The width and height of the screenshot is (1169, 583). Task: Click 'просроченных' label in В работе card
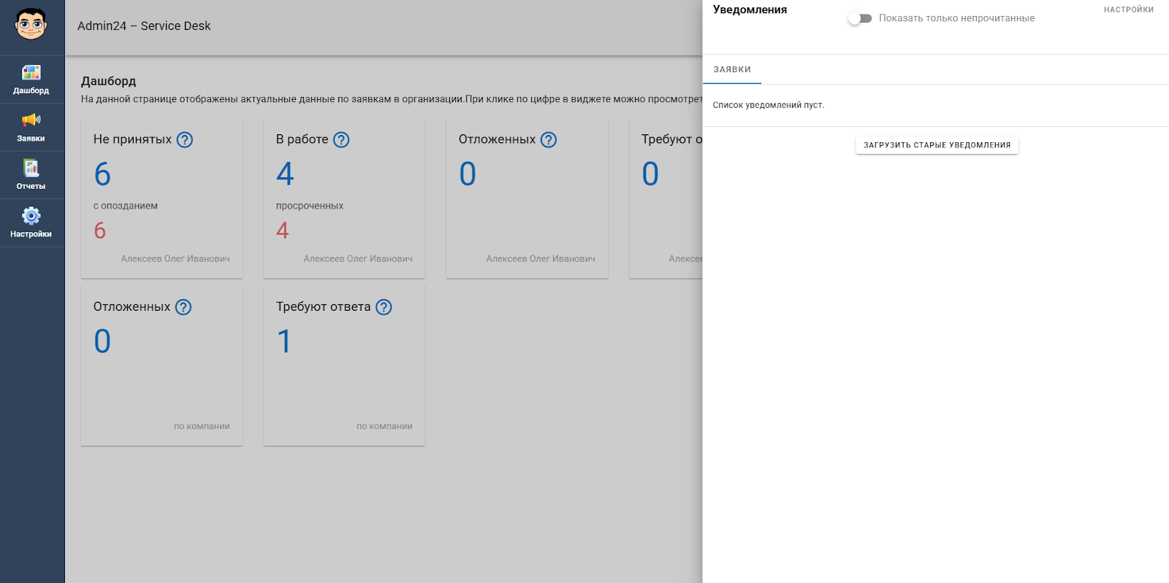pyautogui.click(x=310, y=206)
